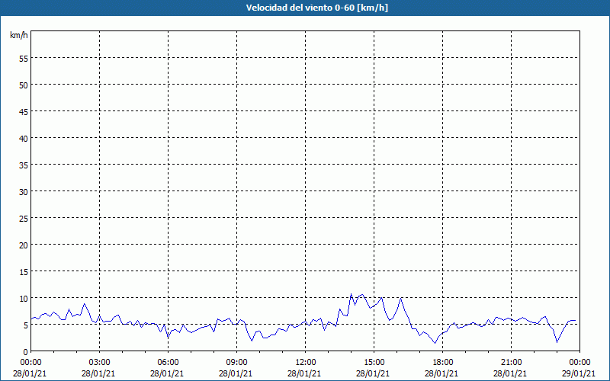Click the 29/01/21 date label
The height and width of the screenshot is (381, 610).
pyautogui.click(x=579, y=373)
